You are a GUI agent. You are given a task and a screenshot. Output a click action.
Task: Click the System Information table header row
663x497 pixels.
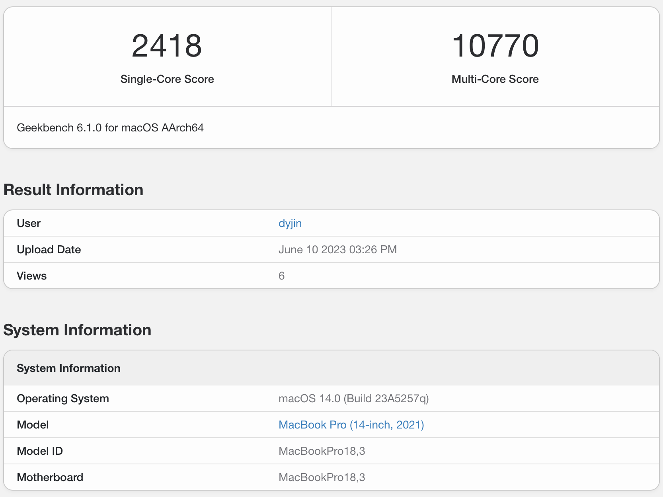pos(331,368)
